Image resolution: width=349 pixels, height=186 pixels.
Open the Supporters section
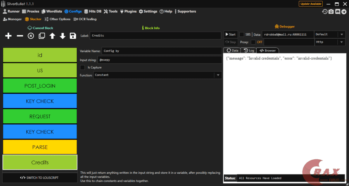point(185,11)
